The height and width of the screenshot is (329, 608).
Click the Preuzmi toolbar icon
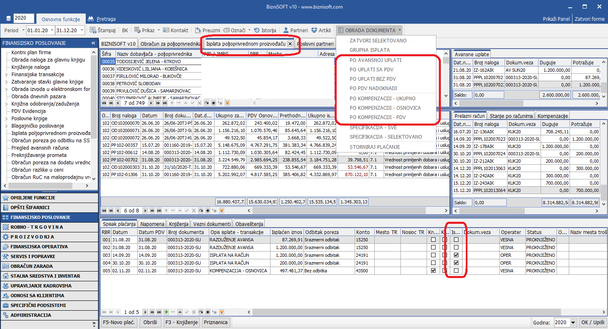tap(198, 30)
